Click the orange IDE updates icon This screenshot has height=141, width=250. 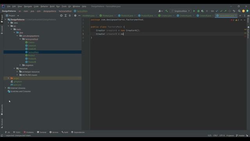[243, 11]
